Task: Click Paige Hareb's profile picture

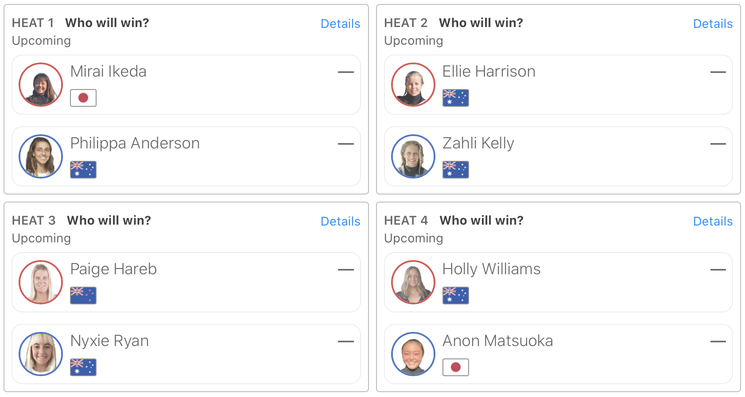Action: (x=41, y=282)
